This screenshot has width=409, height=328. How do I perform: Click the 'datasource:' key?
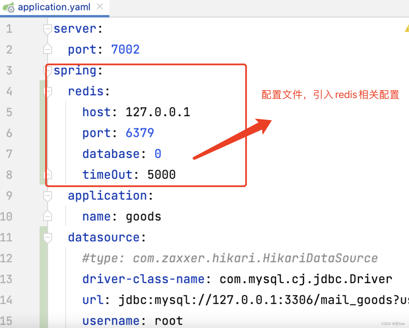pyautogui.click(x=107, y=237)
